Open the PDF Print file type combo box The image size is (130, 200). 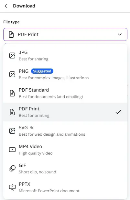(65, 34)
